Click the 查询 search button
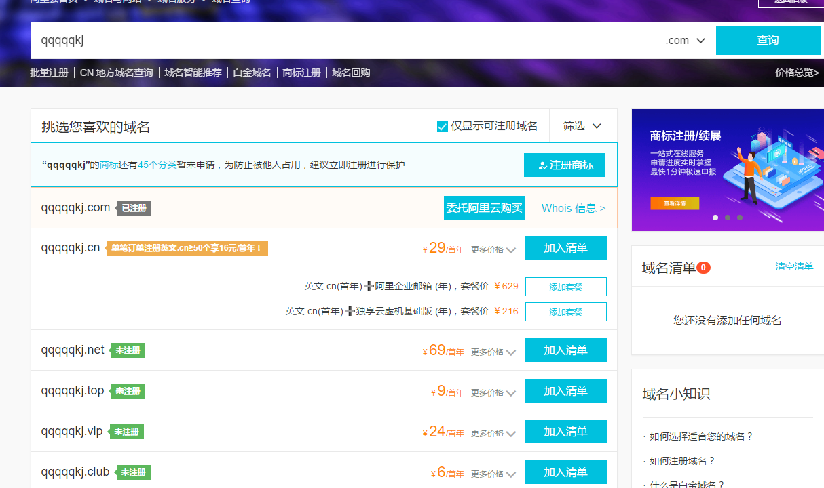 [x=768, y=41]
